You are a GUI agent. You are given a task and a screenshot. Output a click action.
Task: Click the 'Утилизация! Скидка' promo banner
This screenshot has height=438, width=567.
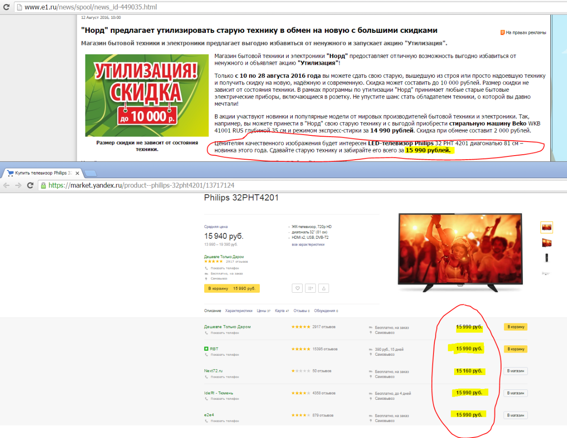[147, 95]
